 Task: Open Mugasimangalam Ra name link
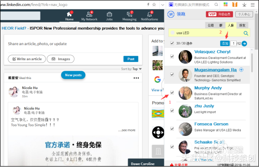[x=215, y=70]
